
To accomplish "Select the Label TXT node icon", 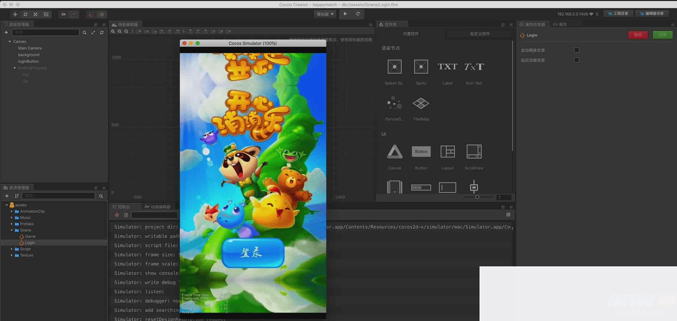I will 447,67.
